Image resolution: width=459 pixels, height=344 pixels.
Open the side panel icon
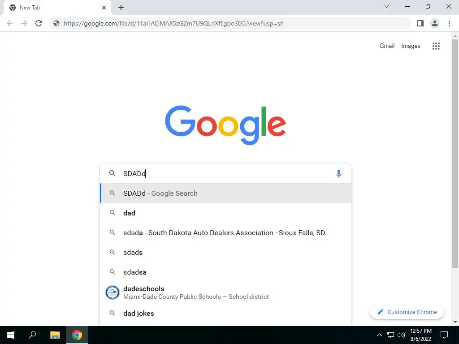click(420, 23)
